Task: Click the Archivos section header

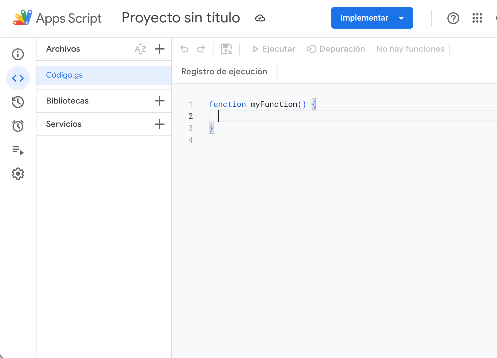Action: (63, 49)
